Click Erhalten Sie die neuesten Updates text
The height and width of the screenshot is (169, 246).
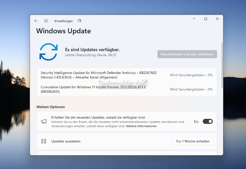tap(98, 117)
